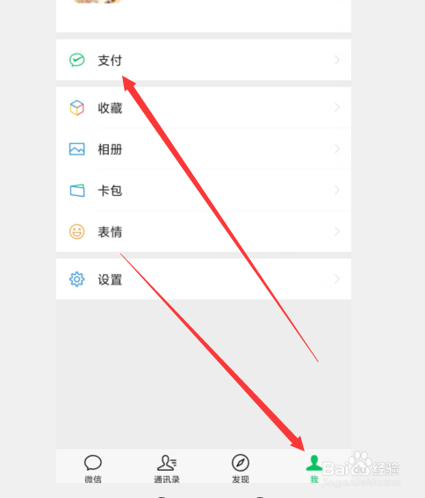The height and width of the screenshot is (498, 425).
Task: Expand the 收藏 row chevron arrow
Action: pos(337,107)
